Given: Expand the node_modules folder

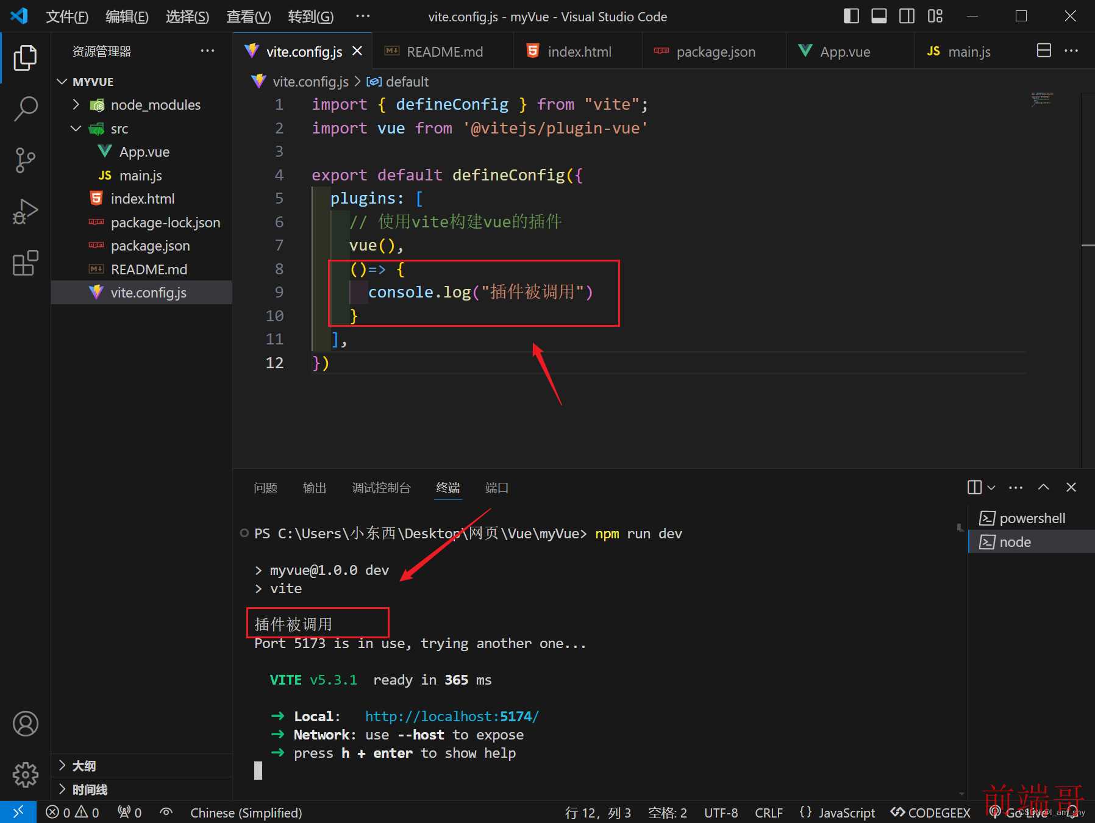Looking at the screenshot, I should click(141, 105).
